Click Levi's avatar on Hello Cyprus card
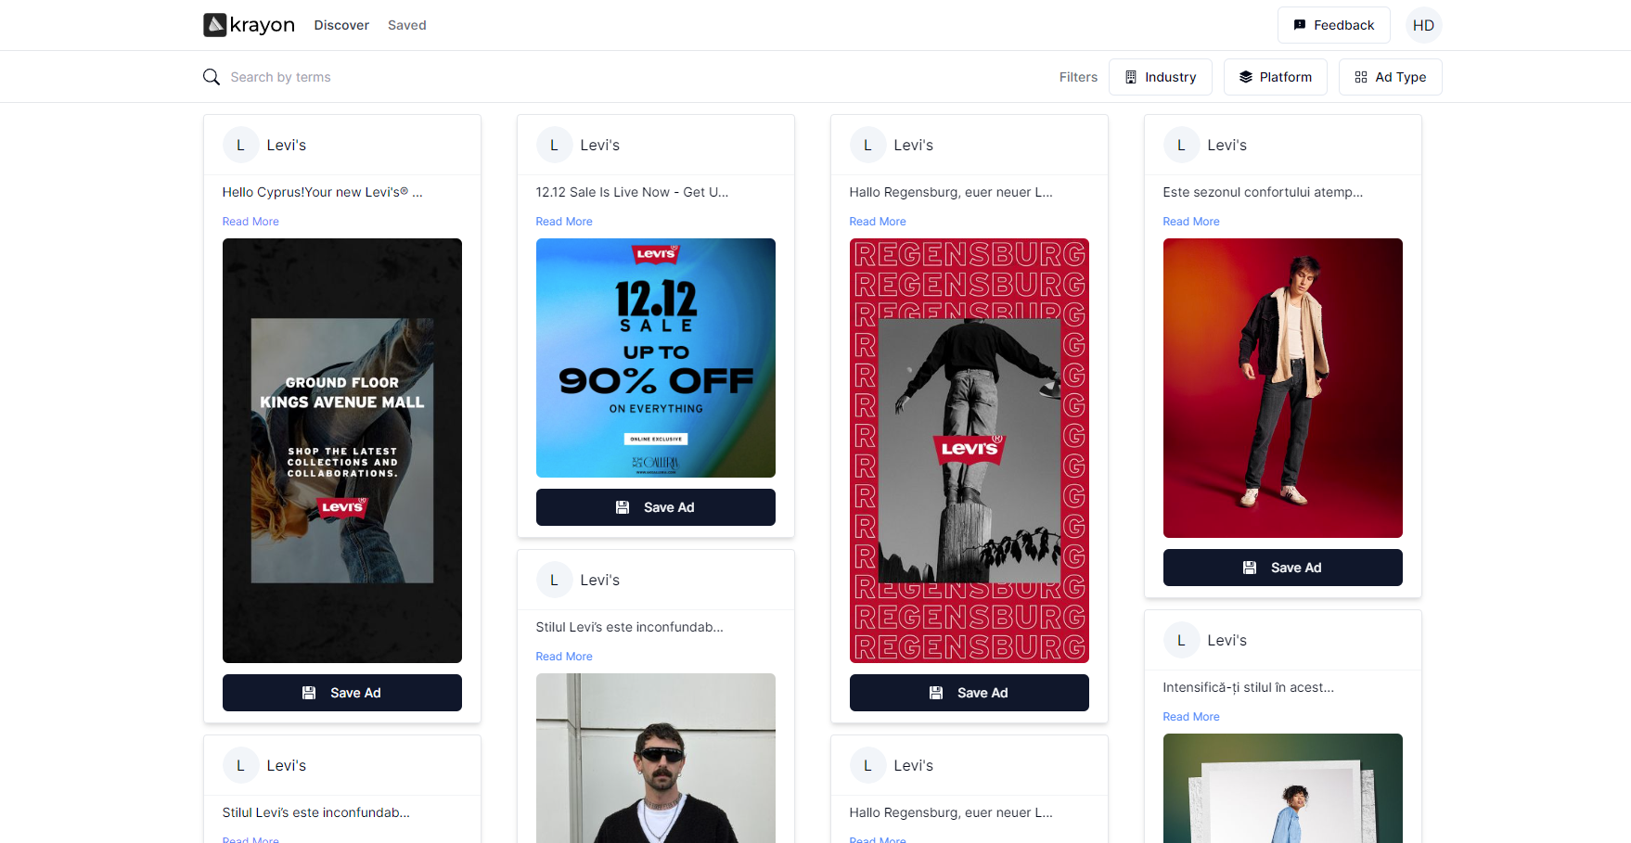 (x=240, y=145)
